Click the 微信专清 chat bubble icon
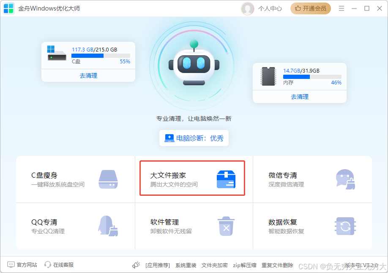Image resolution: width=388 pixels, height=273 pixels. click(x=345, y=179)
